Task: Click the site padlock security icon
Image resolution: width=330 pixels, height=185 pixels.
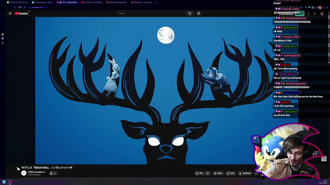Action: [x=24, y=7]
